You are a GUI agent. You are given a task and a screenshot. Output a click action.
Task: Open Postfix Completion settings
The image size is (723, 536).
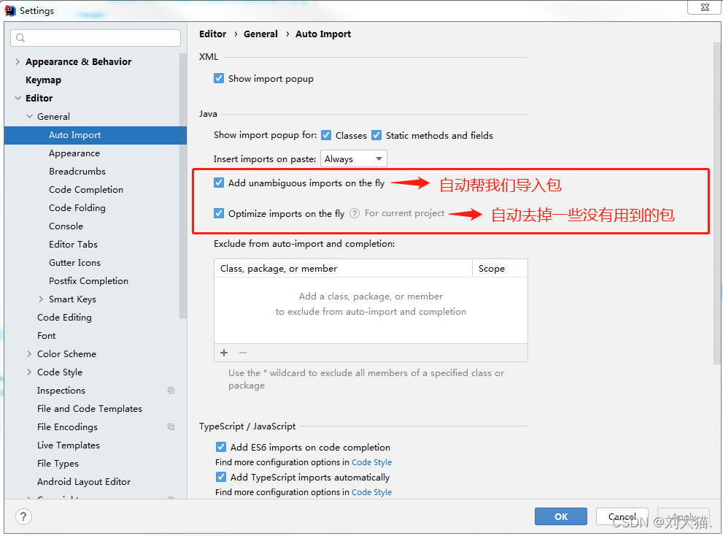tap(88, 280)
